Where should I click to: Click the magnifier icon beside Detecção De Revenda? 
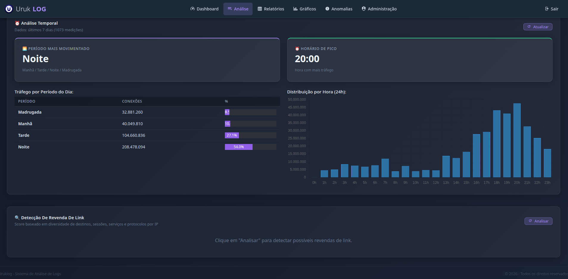[17, 218]
